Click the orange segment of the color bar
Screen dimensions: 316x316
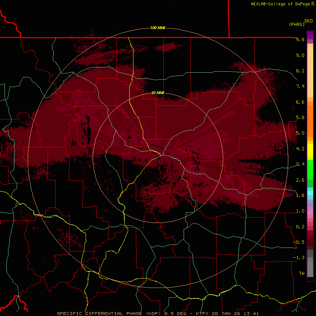[x=310, y=121]
